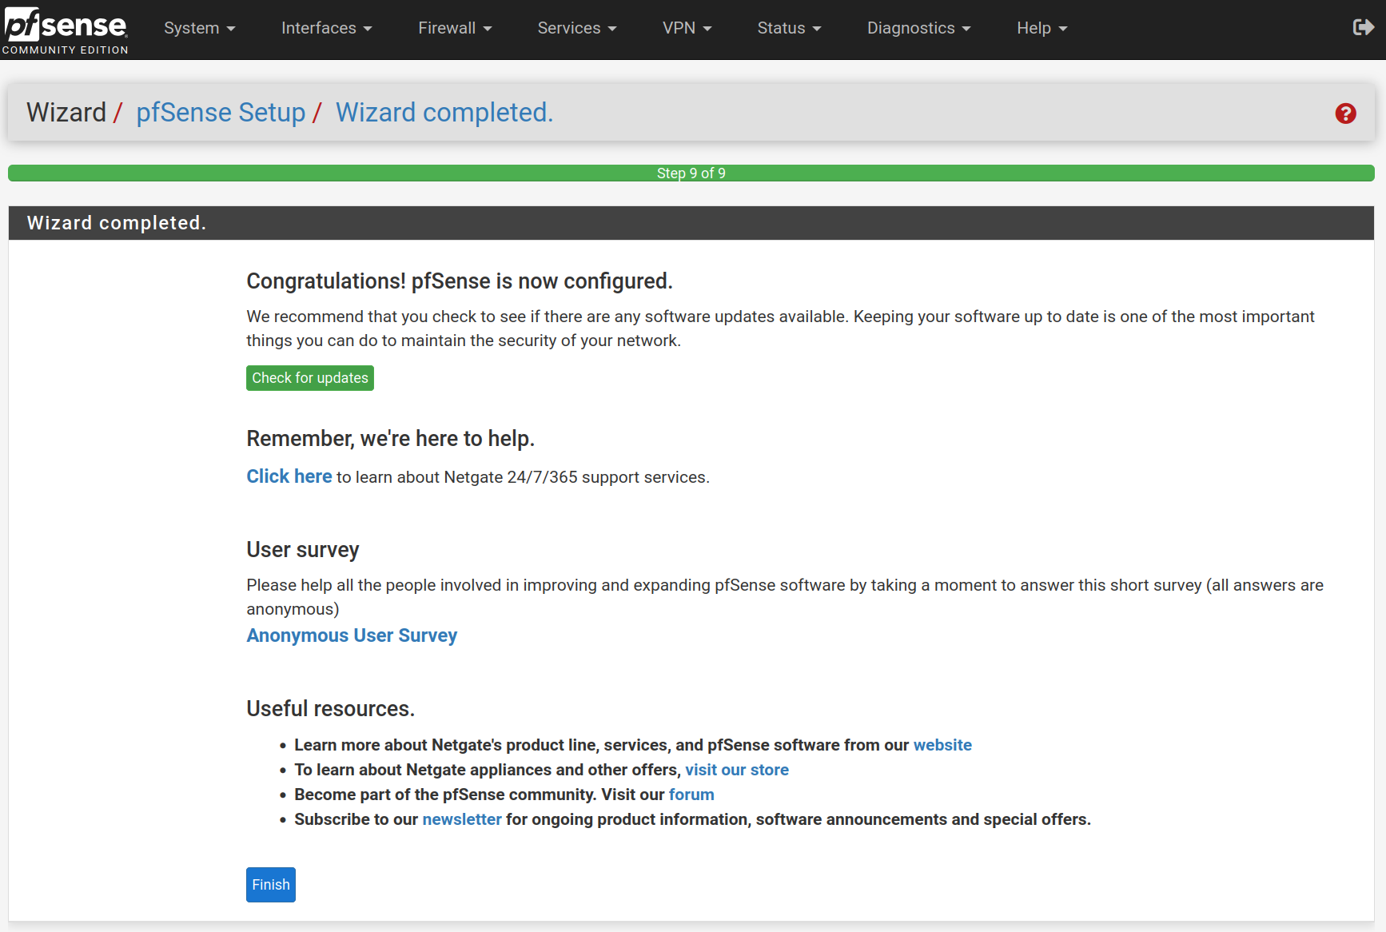The width and height of the screenshot is (1386, 932).
Task: Open the System dropdown menu
Action: [x=199, y=28]
